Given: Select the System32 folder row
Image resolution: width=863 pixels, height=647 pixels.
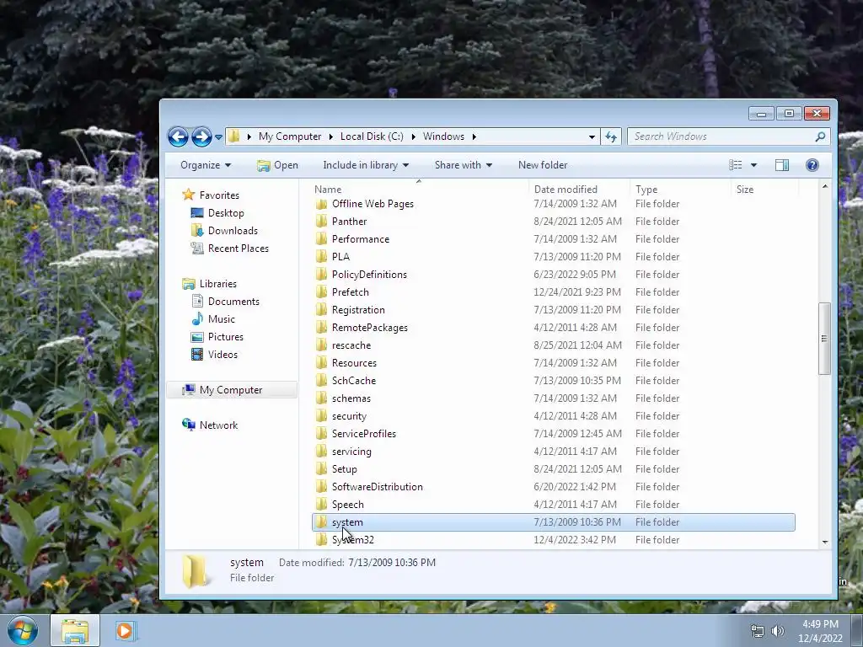Looking at the screenshot, I should (x=553, y=540).
